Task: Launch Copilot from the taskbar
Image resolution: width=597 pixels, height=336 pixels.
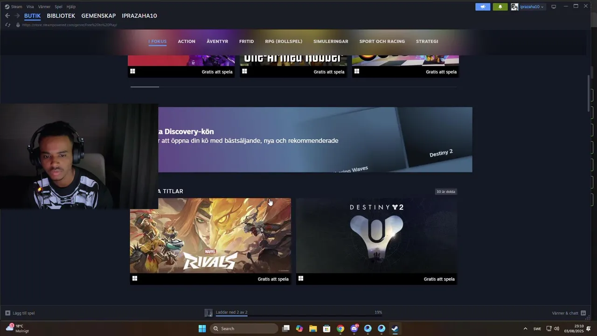Action: click(299, 329)
